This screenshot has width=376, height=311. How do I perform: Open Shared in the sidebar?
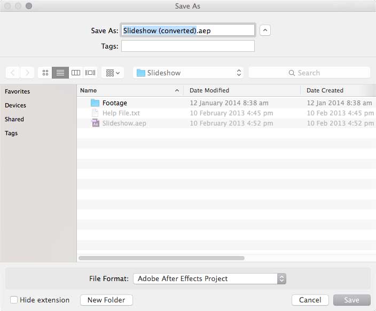[14, 119]
